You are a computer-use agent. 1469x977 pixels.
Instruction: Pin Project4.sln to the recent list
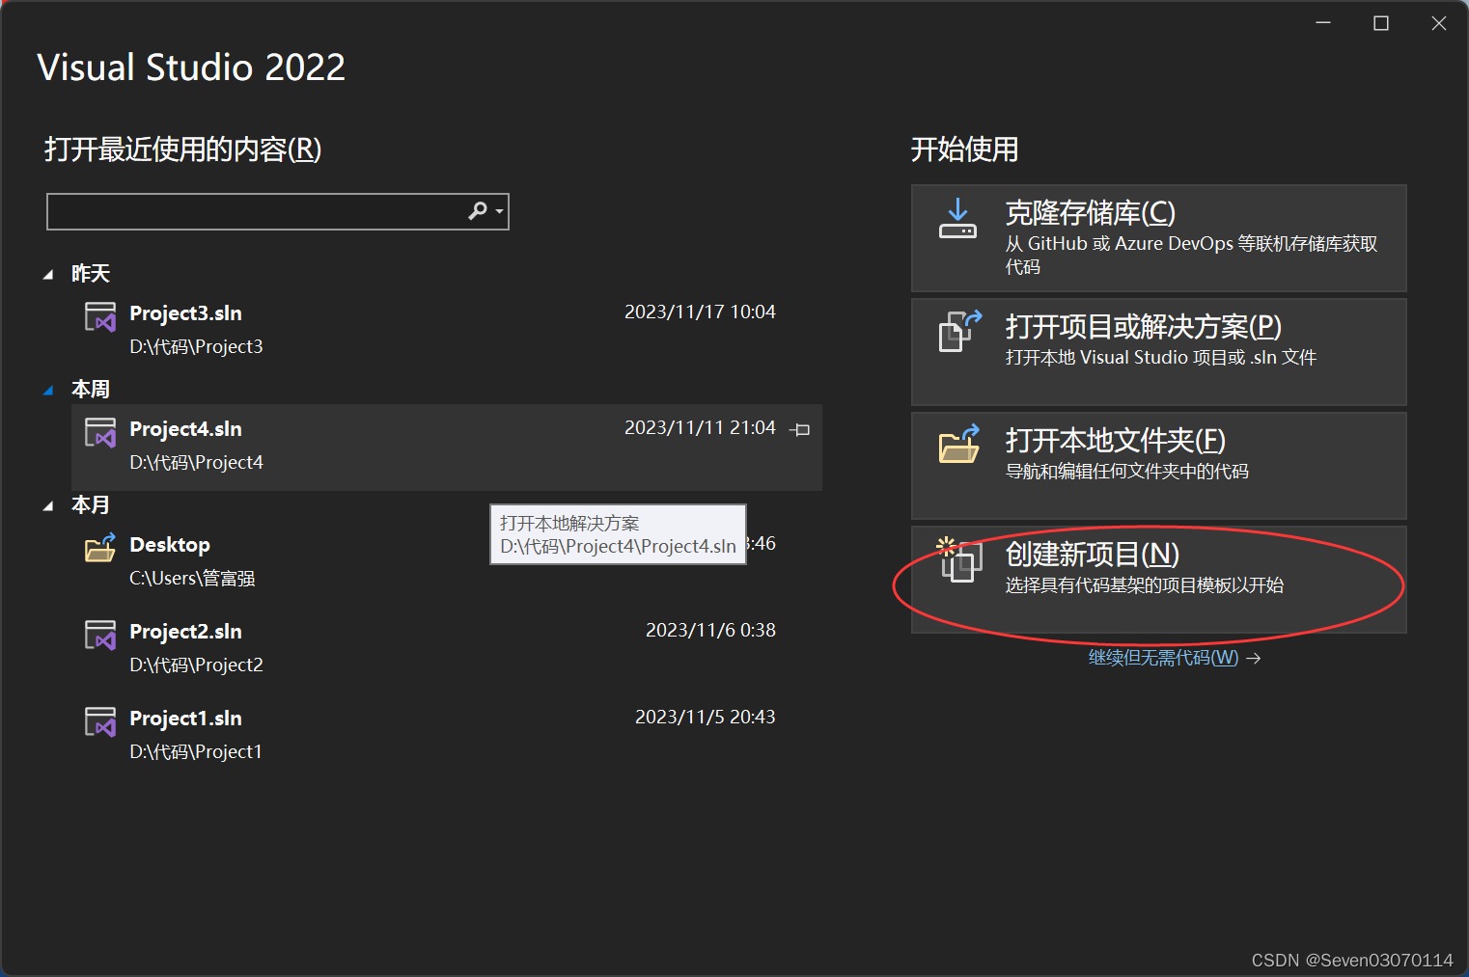click(x=800, y=430)
